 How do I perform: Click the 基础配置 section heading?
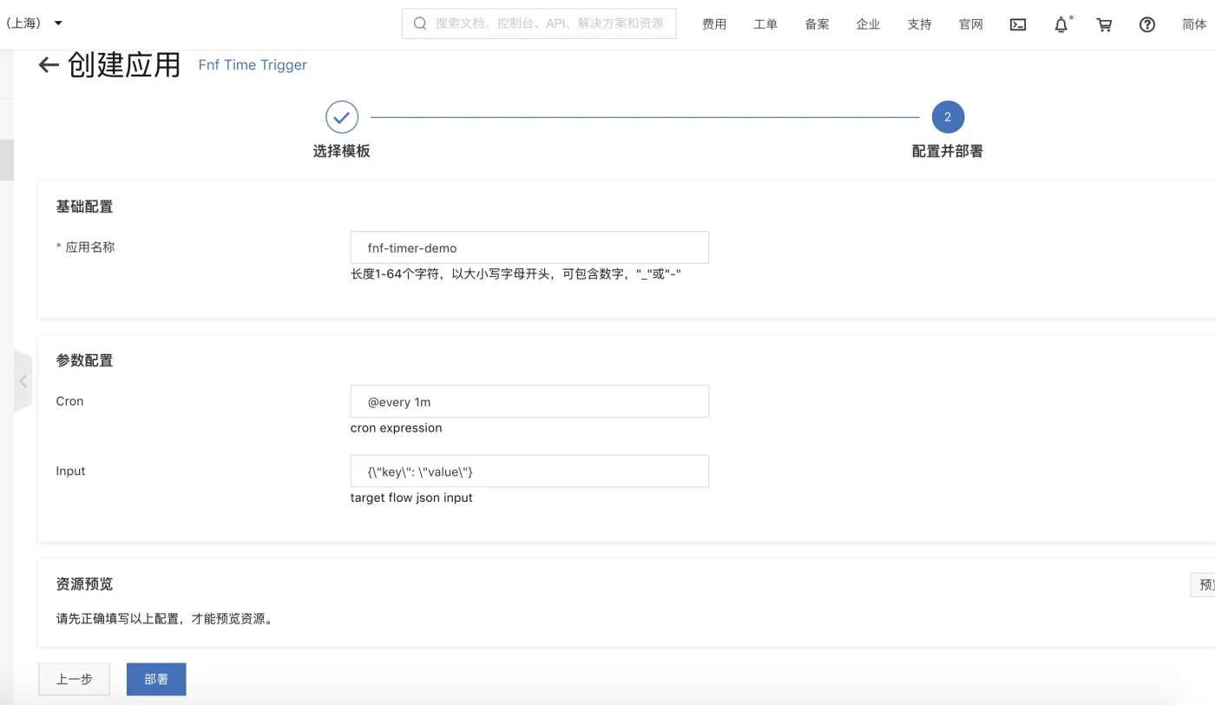click(84, 207)
